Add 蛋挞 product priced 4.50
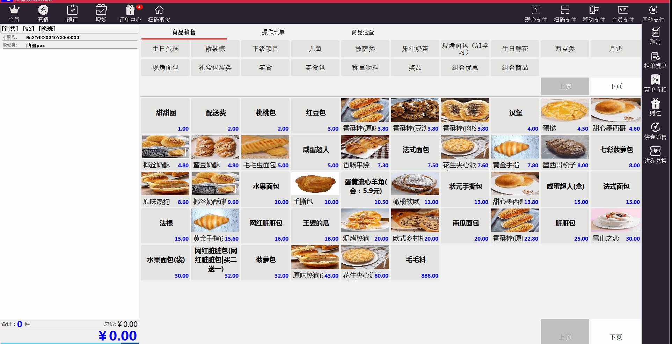Image resolution: width=672 pixels, height=344 pixels. point(565,116)
